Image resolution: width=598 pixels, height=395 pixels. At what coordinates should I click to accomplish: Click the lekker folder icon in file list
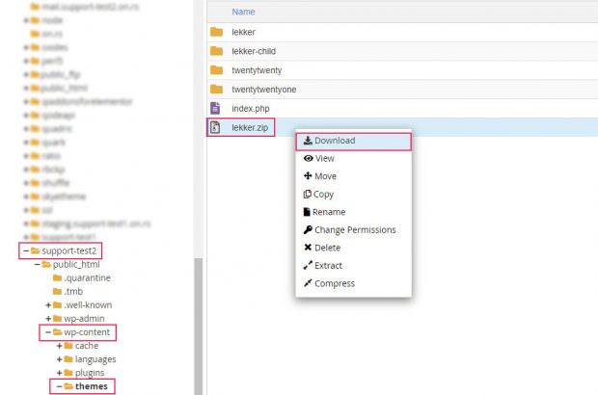216,32
